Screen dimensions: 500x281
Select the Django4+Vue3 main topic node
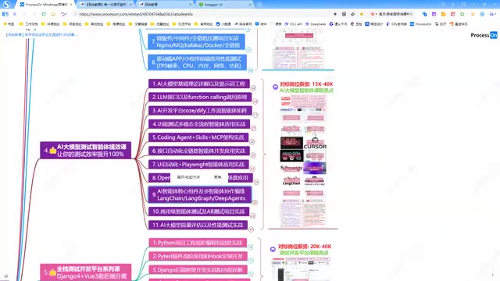tap(86, 272)
